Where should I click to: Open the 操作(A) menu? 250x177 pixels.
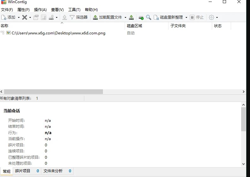(x=40, y=10)
